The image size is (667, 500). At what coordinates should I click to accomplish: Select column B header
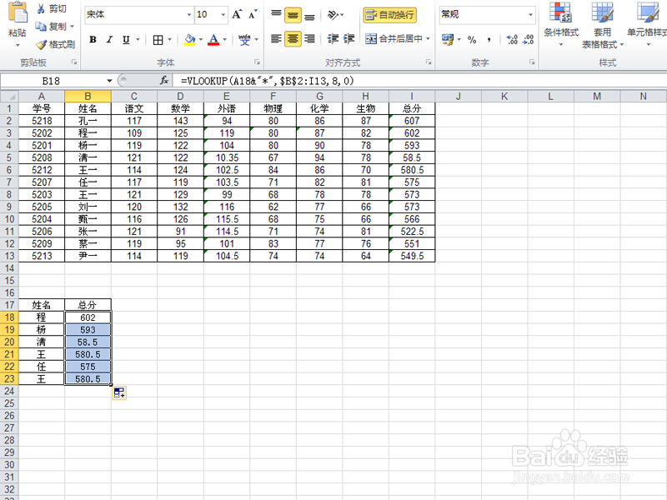88,97
